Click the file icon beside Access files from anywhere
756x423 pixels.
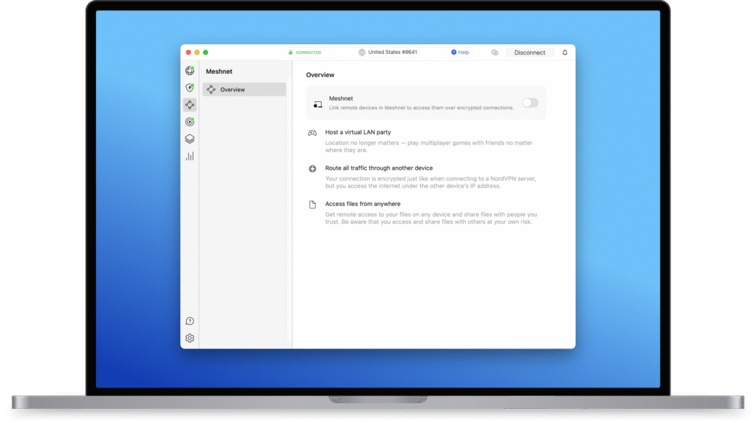(x=312, y=204)
